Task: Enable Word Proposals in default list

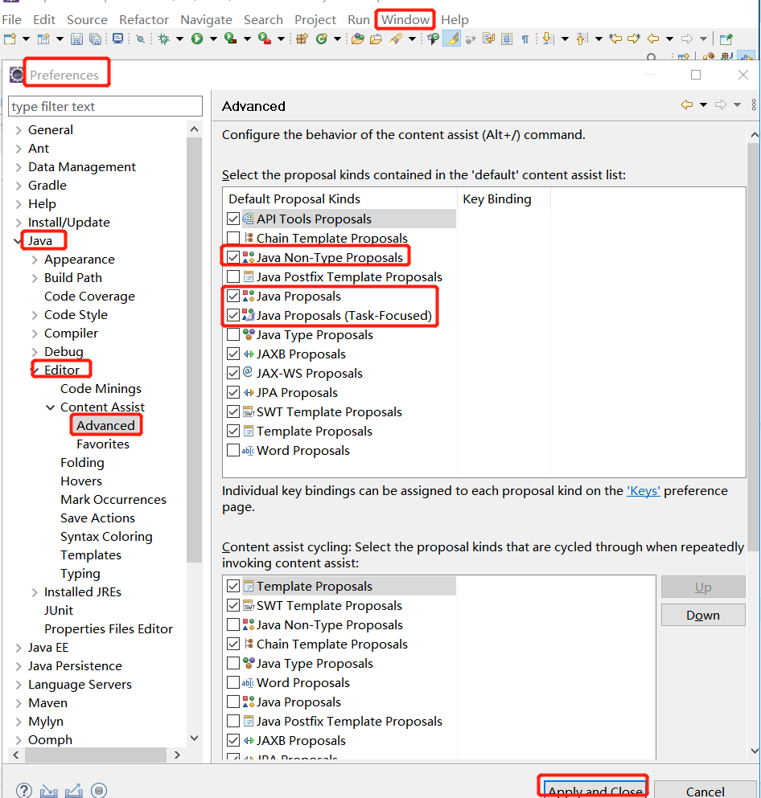Action: click(x=233, y=450)
